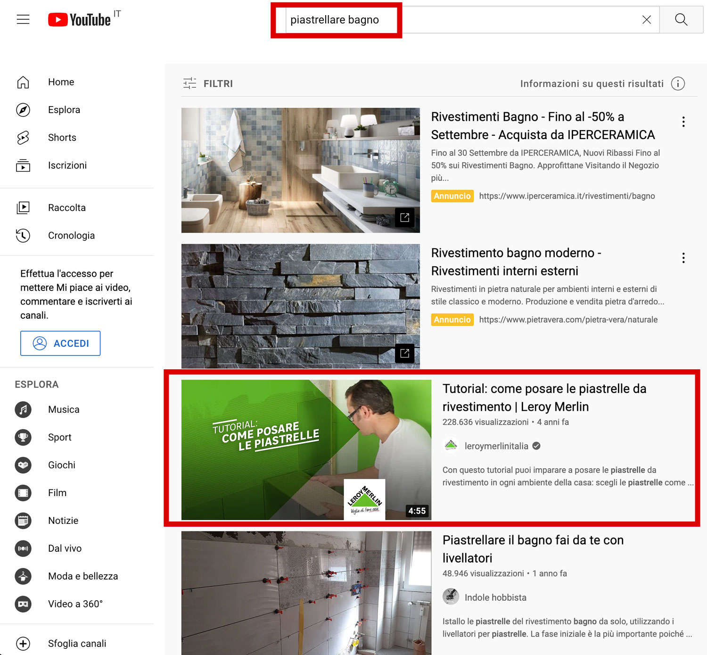707x655 pixels.
Task: Click the results info circle icon
Action: coord(678,83)
